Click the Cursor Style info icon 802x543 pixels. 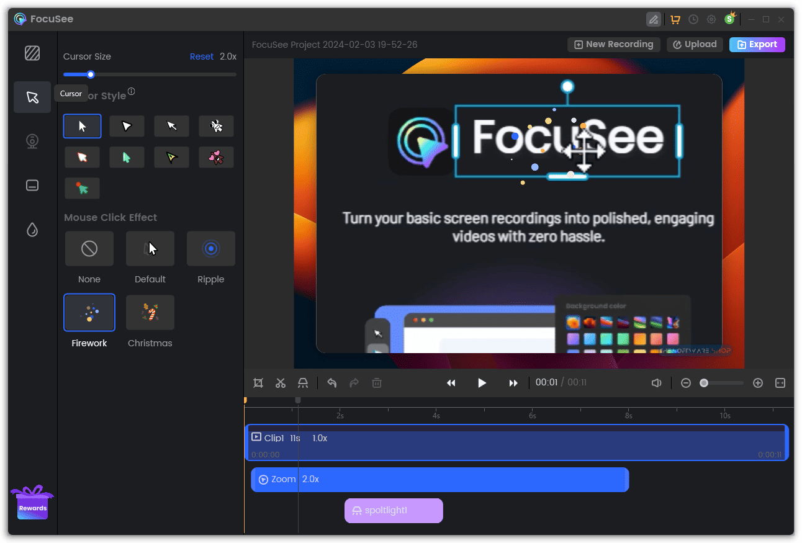point(131,92)
